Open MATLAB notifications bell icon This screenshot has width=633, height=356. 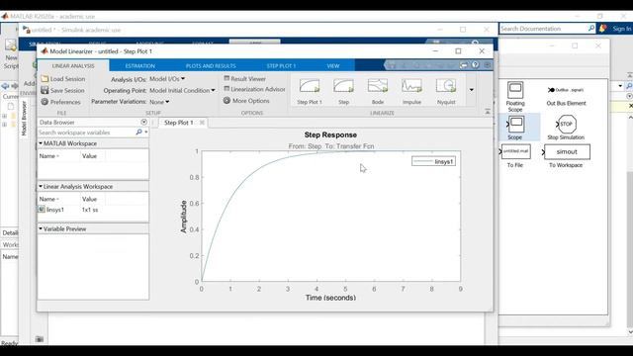(602, 29)
